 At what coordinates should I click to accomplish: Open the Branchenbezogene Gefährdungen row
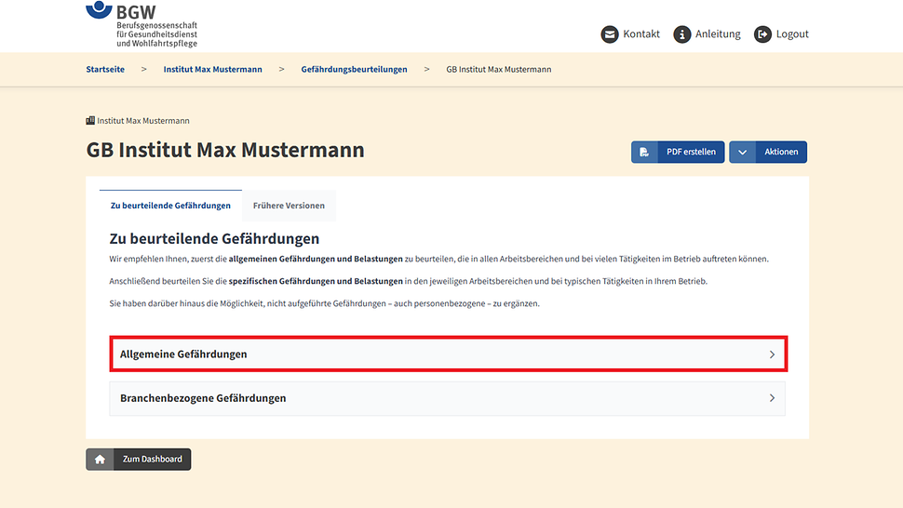(x=447, y=398)
